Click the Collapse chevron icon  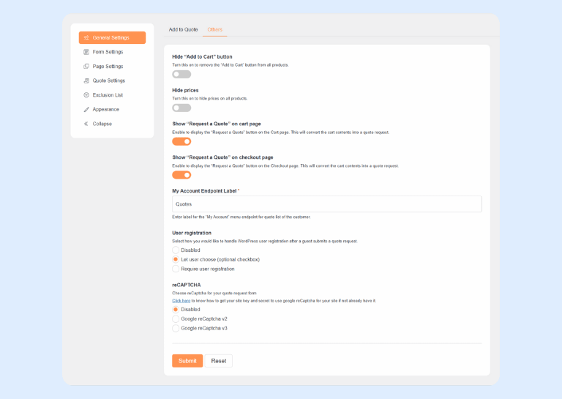(x=86, y=124)
